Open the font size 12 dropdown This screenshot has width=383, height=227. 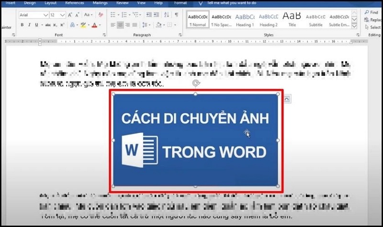click(x=62, y=15)
